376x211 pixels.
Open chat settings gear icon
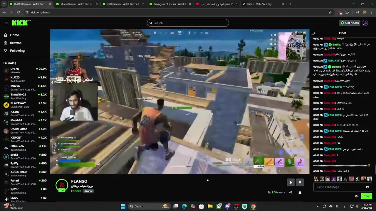(356, 196)
